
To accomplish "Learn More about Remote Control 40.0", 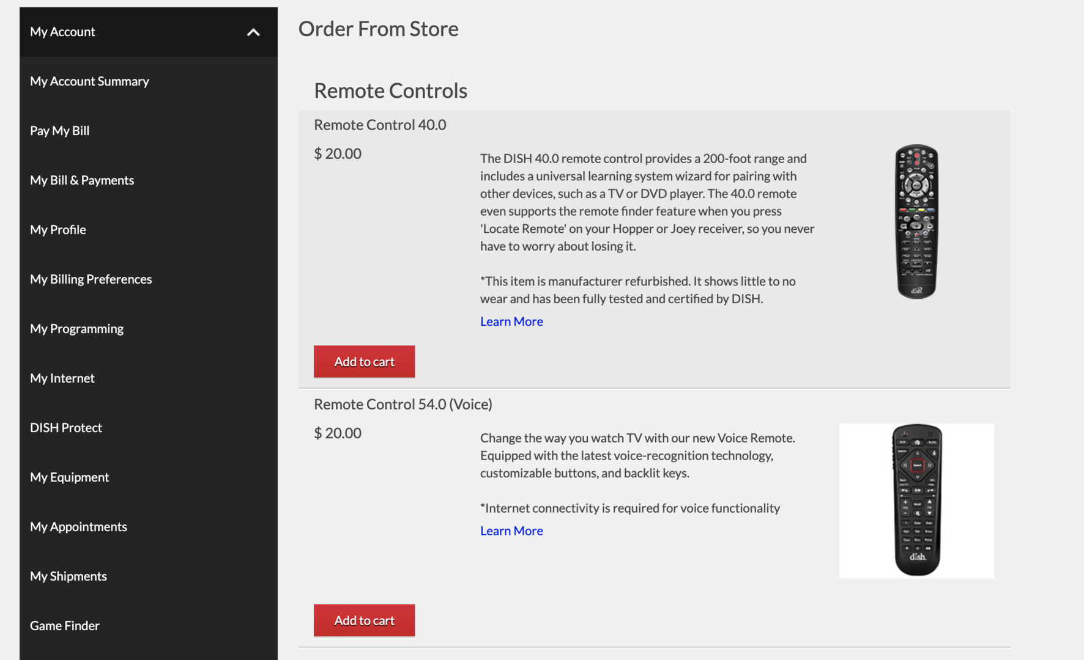I will pyautogui.click(x=511, y=321).
